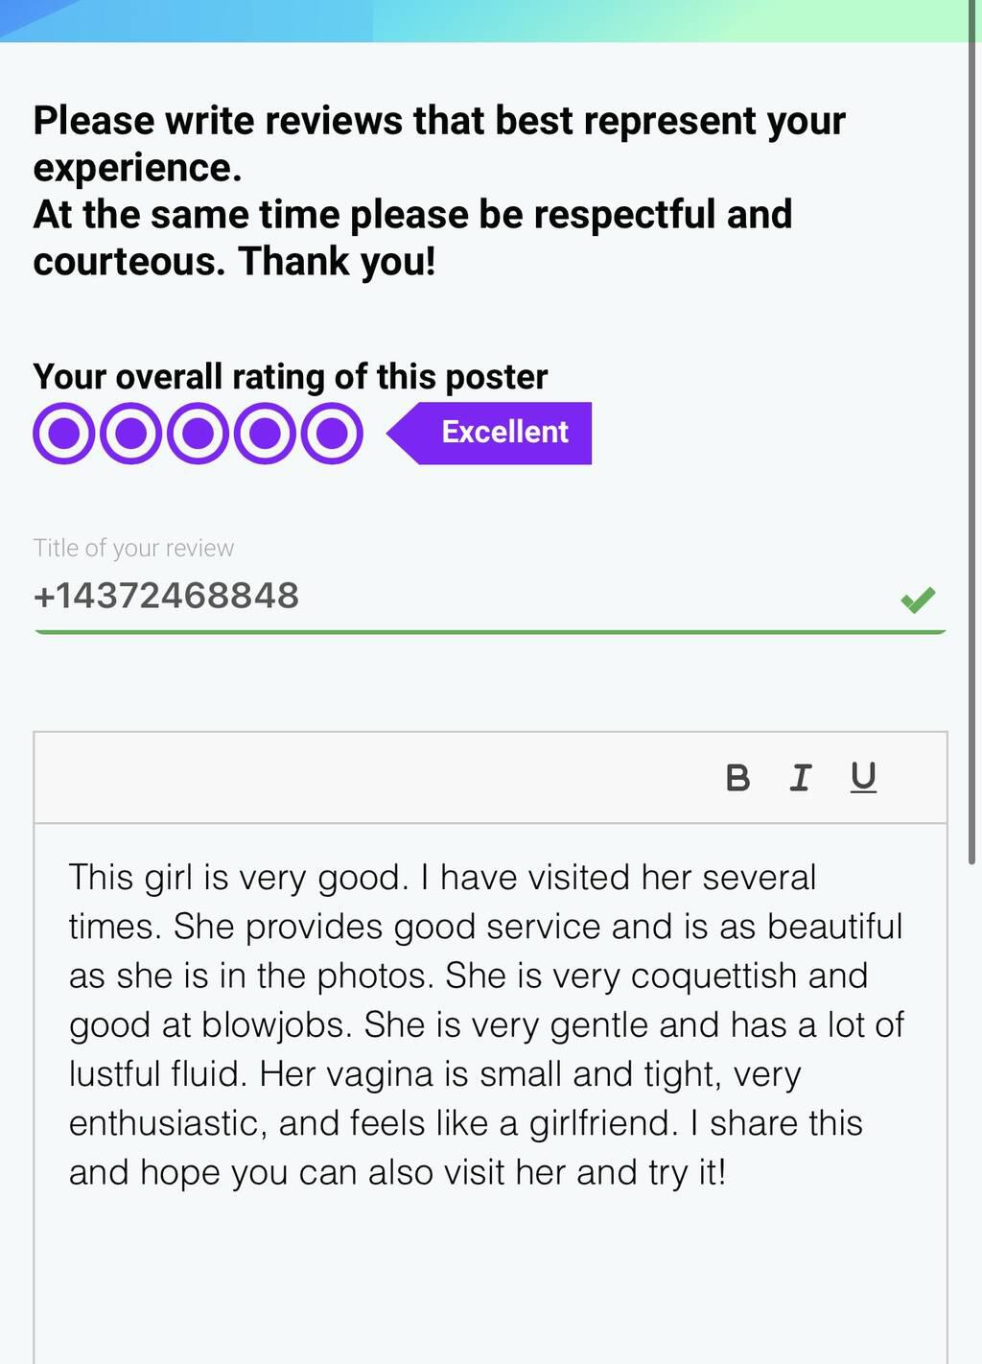Toggle Italic formatting in the review editor
Image resolution: width=982 pixels, height=1364 pixels.
pos(800,777)
